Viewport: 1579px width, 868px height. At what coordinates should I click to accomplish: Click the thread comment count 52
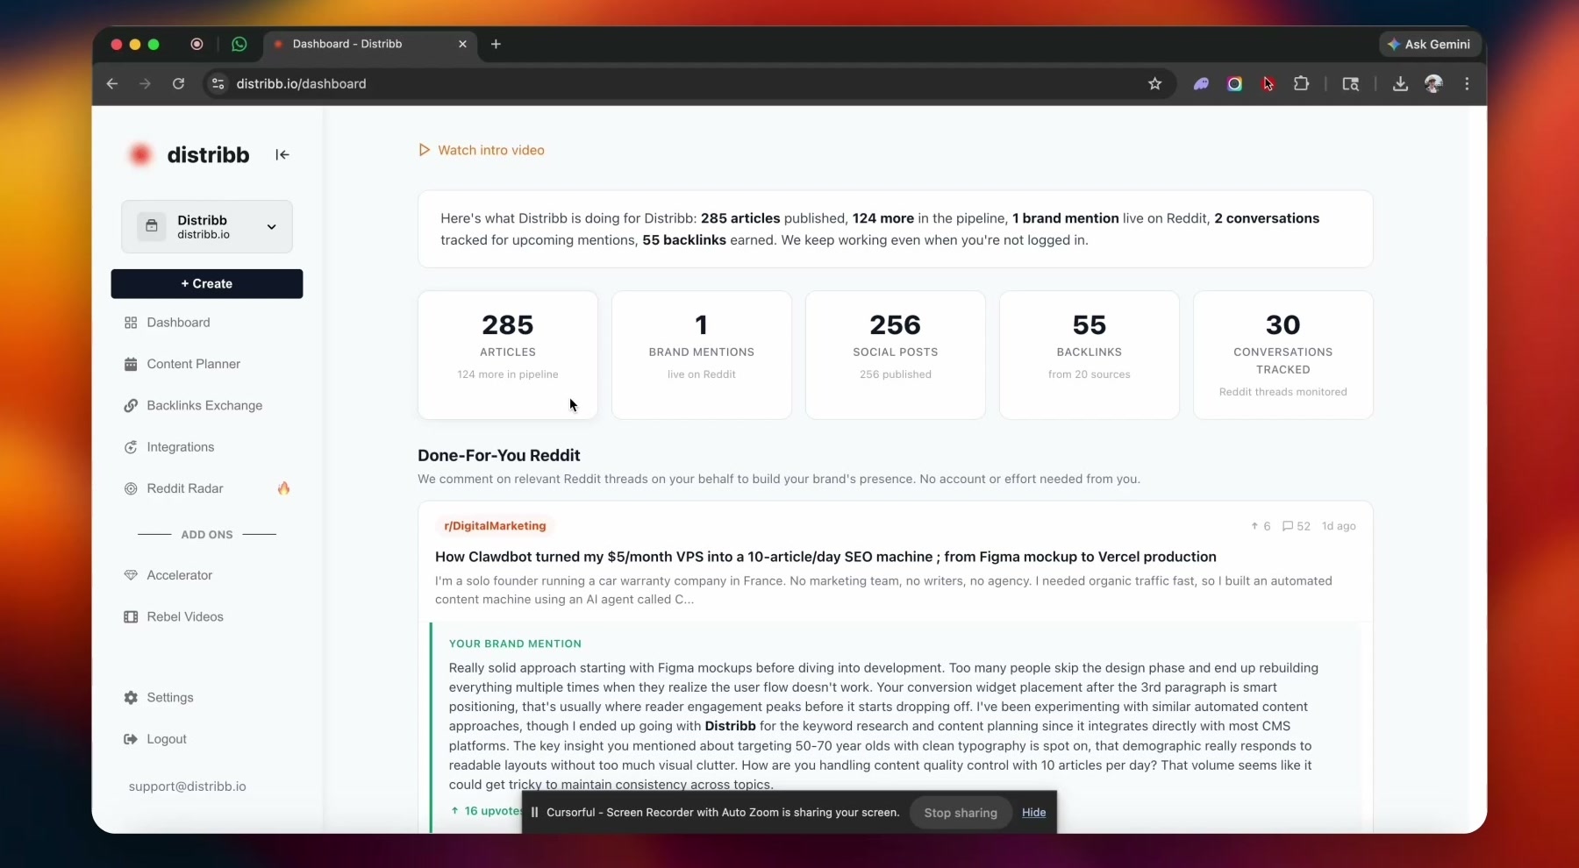coord(1297,526)
